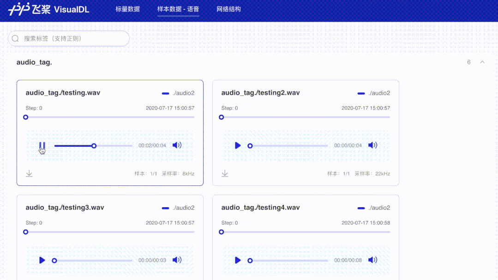Play the testing4.wav audio sample
This screenshot has width=498, height=280.
coord(238,260)
